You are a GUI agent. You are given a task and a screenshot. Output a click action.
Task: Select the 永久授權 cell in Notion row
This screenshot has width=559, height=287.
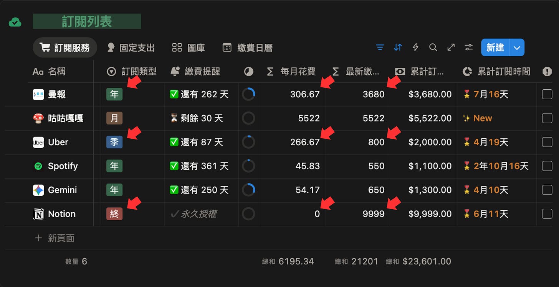pos(202,214)
